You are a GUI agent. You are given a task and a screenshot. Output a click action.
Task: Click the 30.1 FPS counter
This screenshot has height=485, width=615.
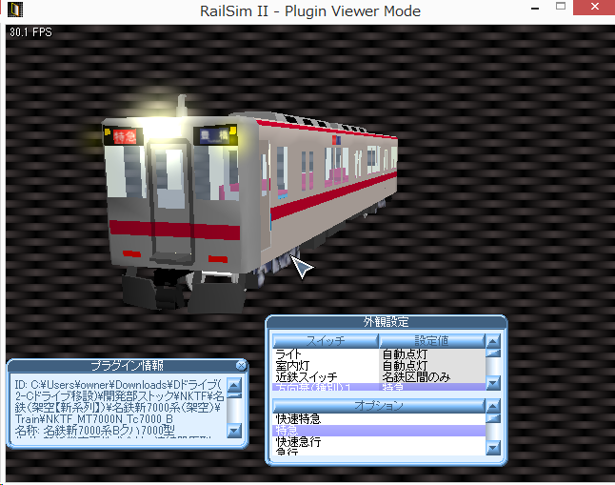[30, 32]
